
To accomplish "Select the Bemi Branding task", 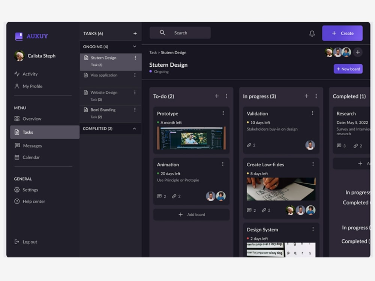I will [x=111, y=114].
